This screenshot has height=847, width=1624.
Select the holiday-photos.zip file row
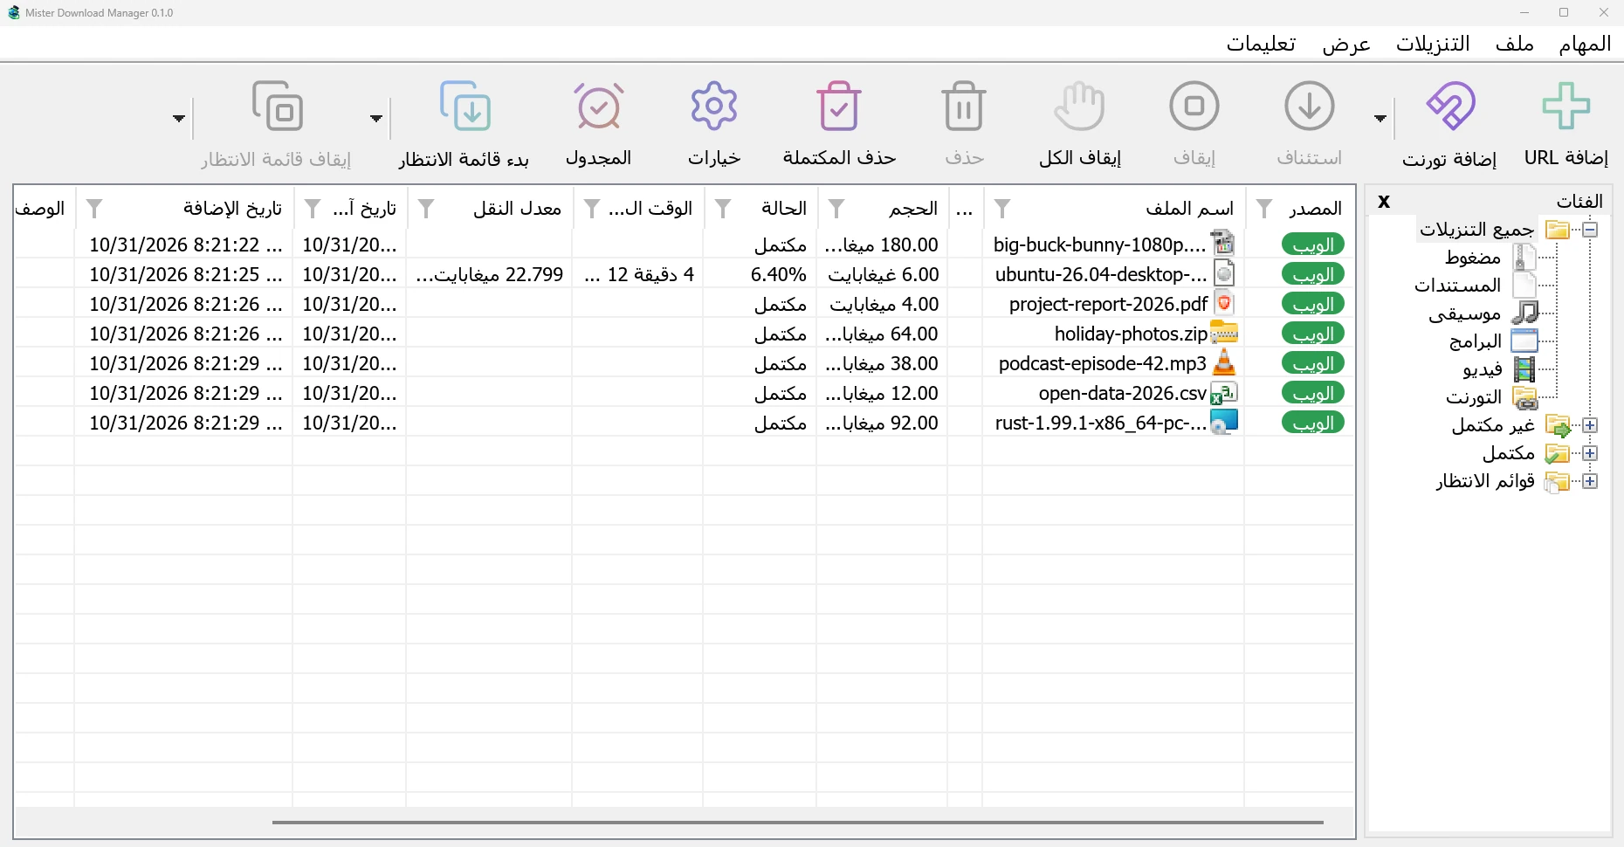[685, 334]
